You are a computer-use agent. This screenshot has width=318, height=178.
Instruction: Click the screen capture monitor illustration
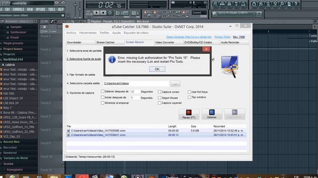point(230,67)
